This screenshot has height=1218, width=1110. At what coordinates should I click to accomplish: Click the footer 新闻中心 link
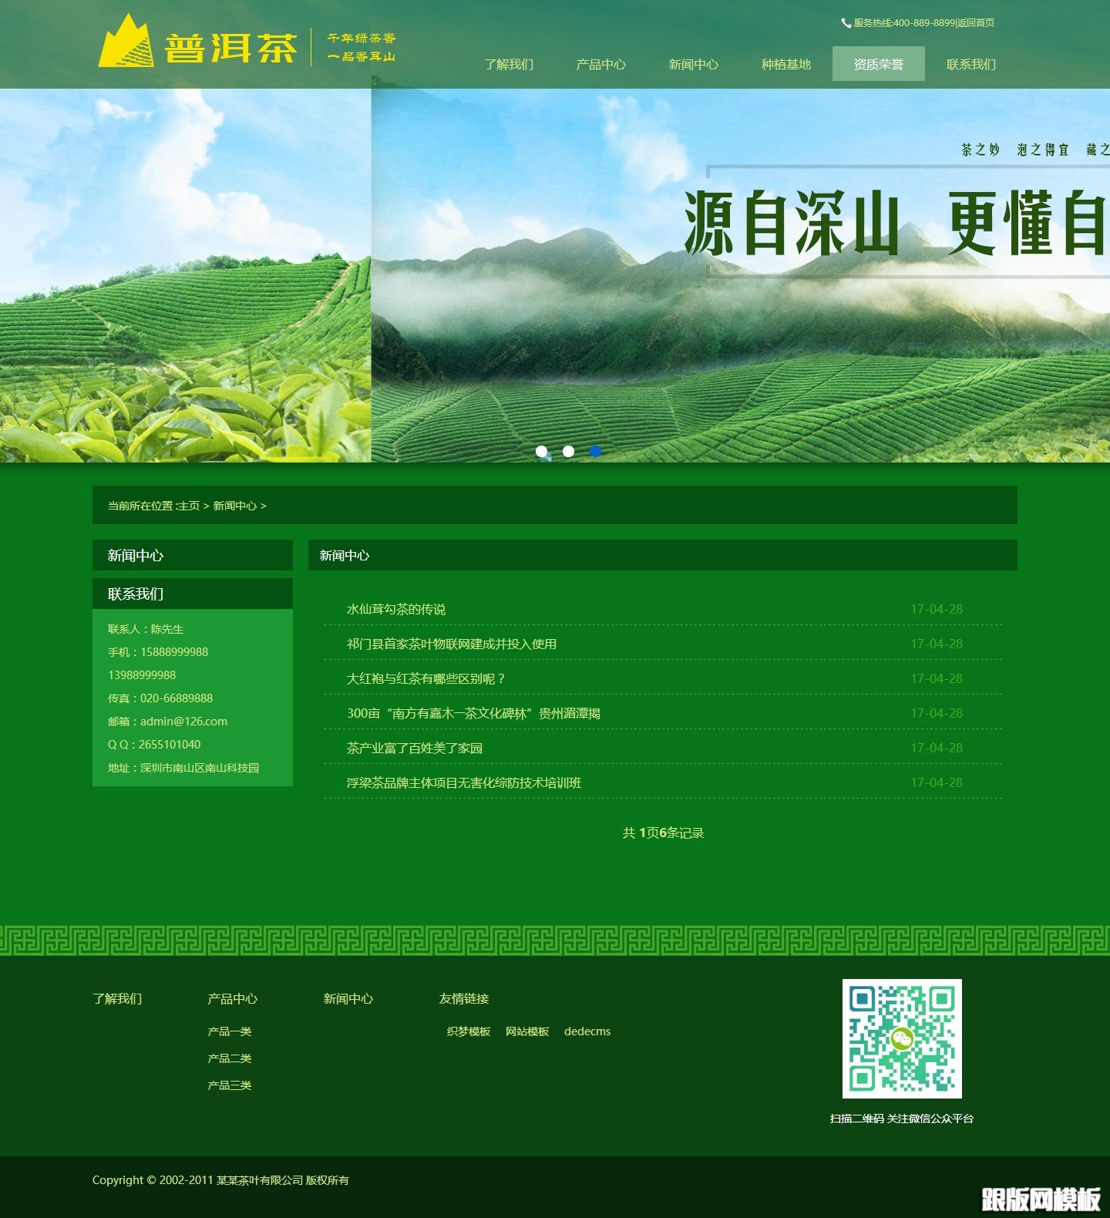(348, 998)
